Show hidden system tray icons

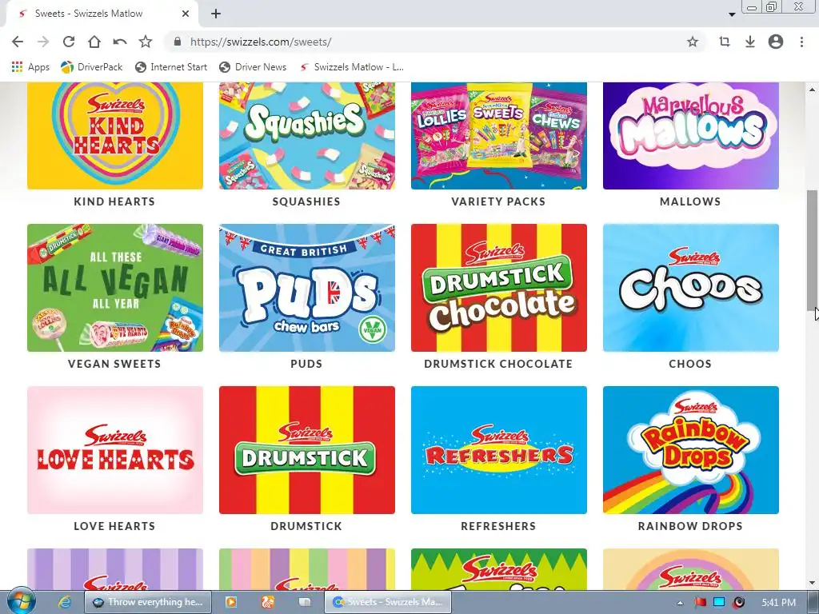[680, 603]
